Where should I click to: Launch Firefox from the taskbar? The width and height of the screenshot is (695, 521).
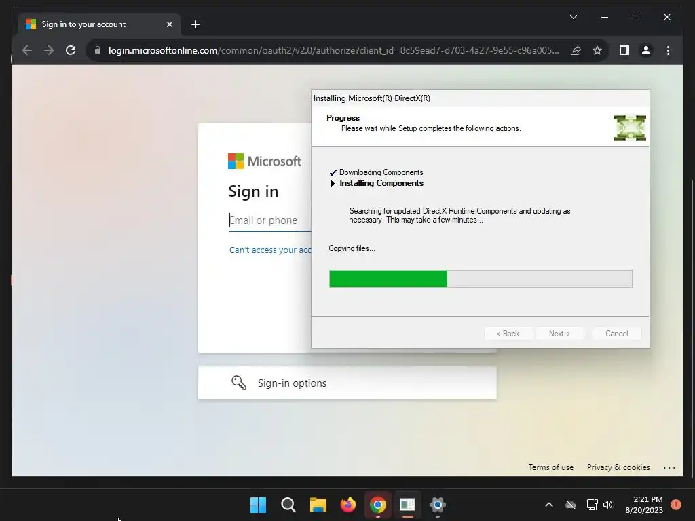348,505
